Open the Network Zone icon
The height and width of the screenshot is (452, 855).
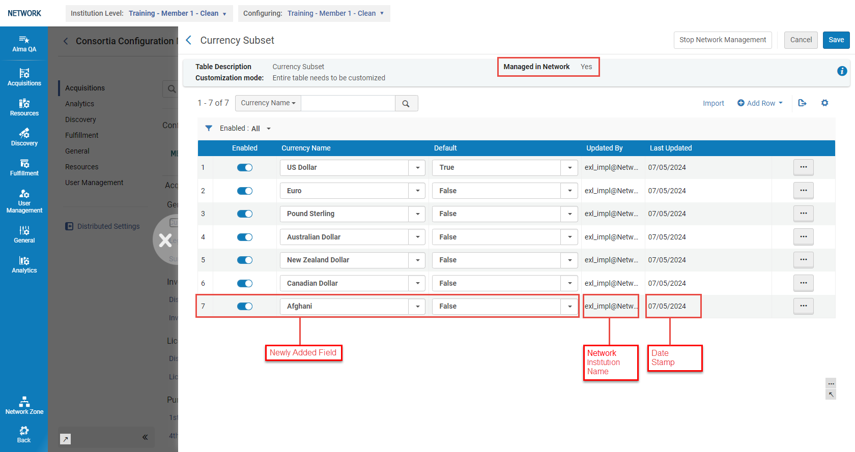[24, 405]
